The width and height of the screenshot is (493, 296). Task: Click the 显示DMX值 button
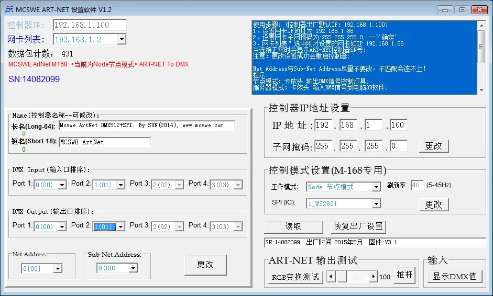[x=454, y=277]
